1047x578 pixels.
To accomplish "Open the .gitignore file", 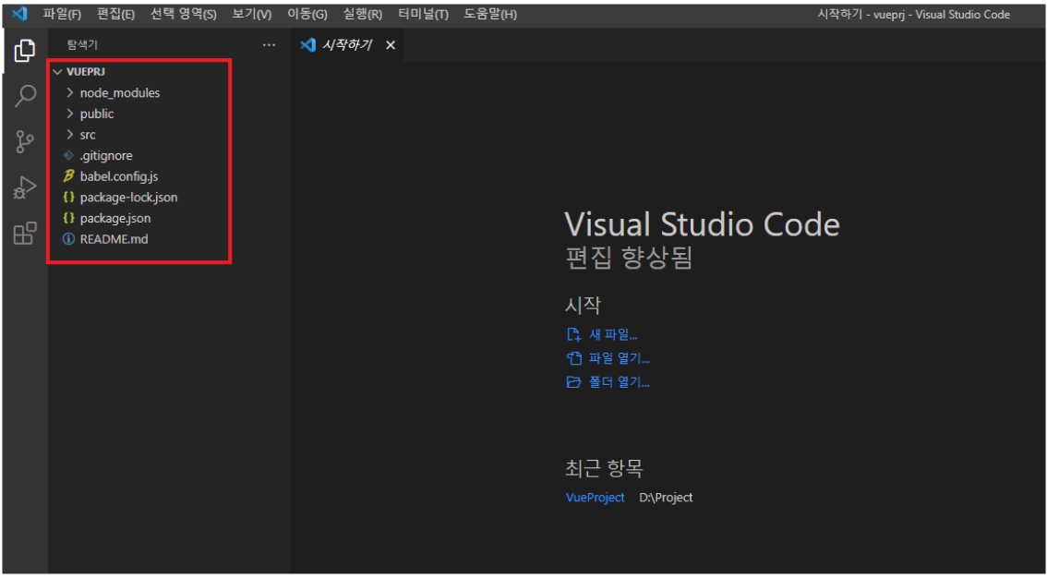I will click(x=106, y=155).
